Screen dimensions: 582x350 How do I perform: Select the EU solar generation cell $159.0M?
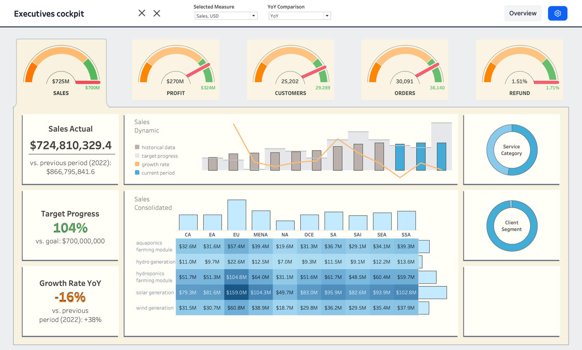pyautogui.click(x=236, y=292)
